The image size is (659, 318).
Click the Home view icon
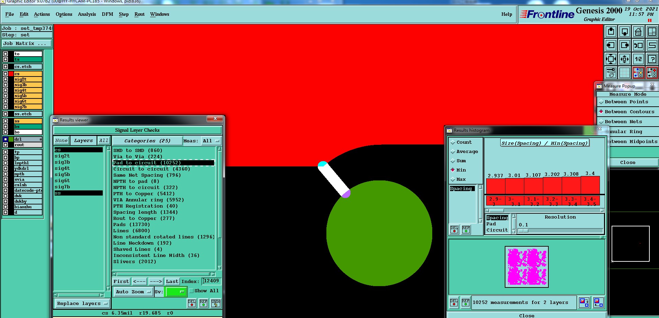[x=638, y=32]
